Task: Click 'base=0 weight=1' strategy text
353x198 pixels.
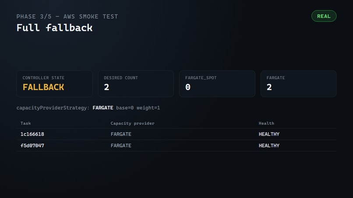Action: (x=138, y=108)
